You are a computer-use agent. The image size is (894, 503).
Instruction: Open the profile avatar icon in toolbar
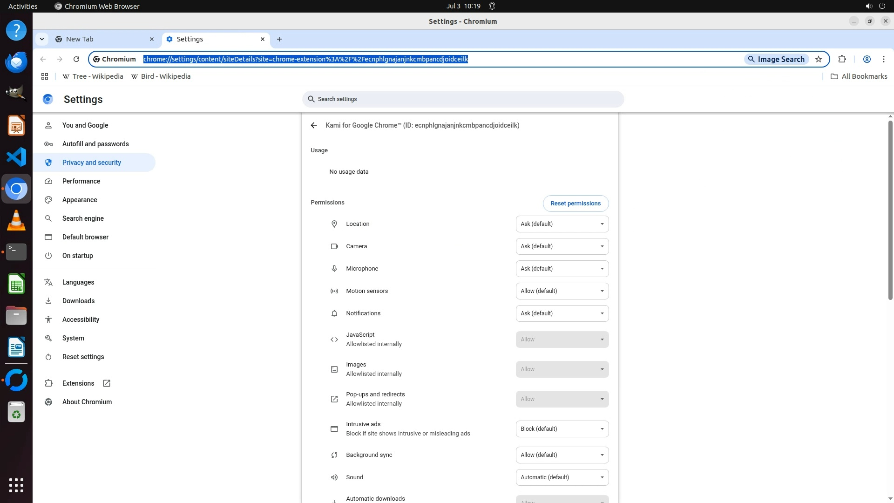click(867, 59)
